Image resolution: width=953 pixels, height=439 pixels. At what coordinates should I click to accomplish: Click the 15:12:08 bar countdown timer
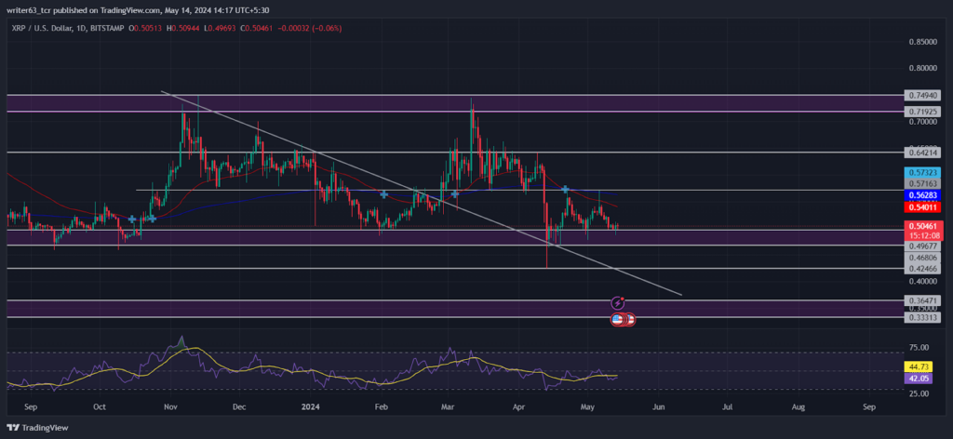tap(922, 235)
